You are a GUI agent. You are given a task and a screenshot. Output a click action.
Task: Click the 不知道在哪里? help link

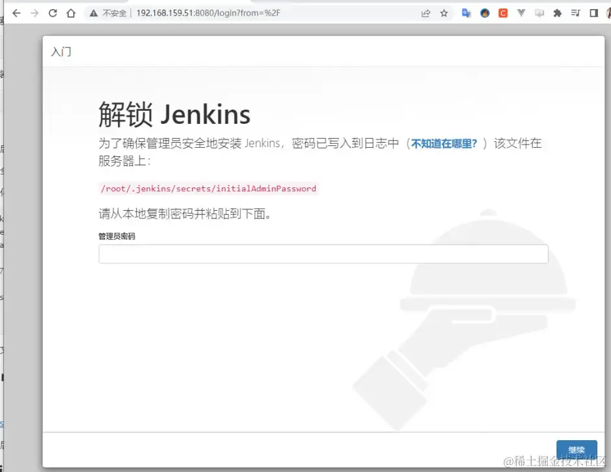pyautogui.click(x=444, y=144)
